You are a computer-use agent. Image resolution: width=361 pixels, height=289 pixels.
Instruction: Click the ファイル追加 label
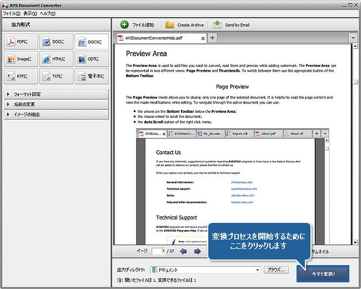pyautogui.click(x=143, y=25)
